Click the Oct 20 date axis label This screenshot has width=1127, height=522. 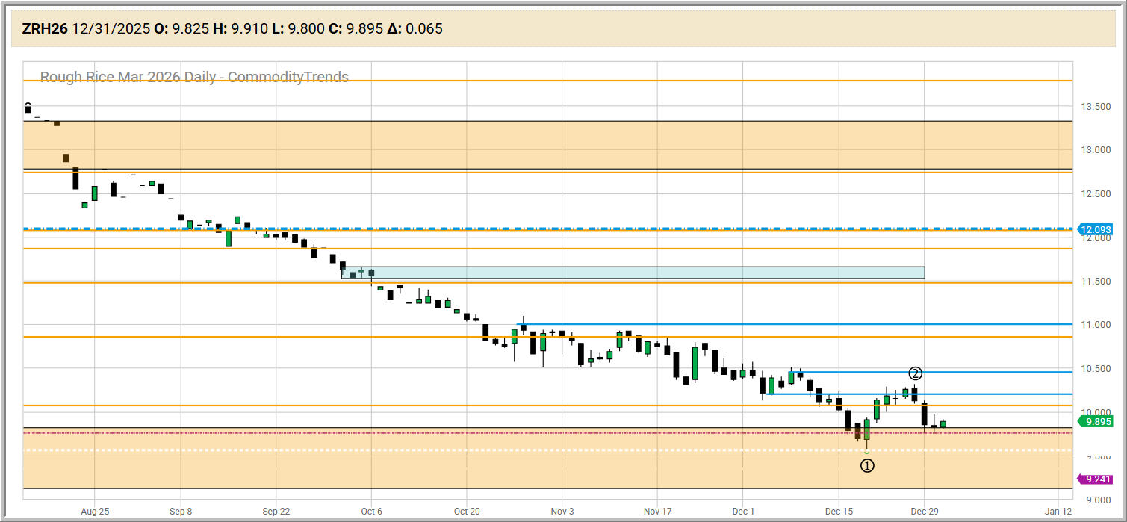(466, 512)
